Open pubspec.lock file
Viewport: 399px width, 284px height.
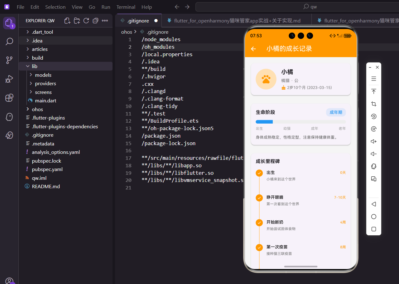[x=65, y=161]
